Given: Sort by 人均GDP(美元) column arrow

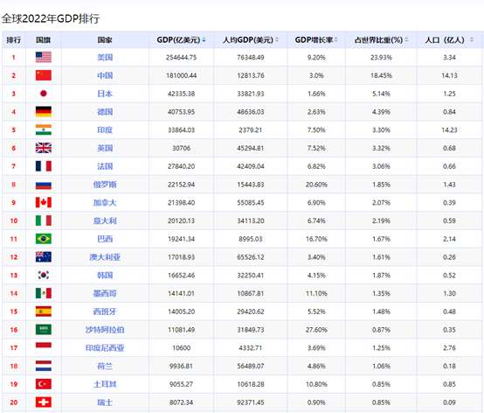Looking at the screenshot, I should coord(277,40).
